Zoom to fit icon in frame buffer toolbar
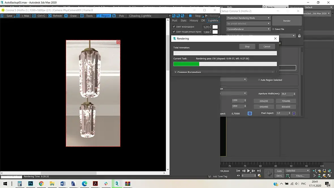This screenshot has width=334, height=188. pos(183,16)
